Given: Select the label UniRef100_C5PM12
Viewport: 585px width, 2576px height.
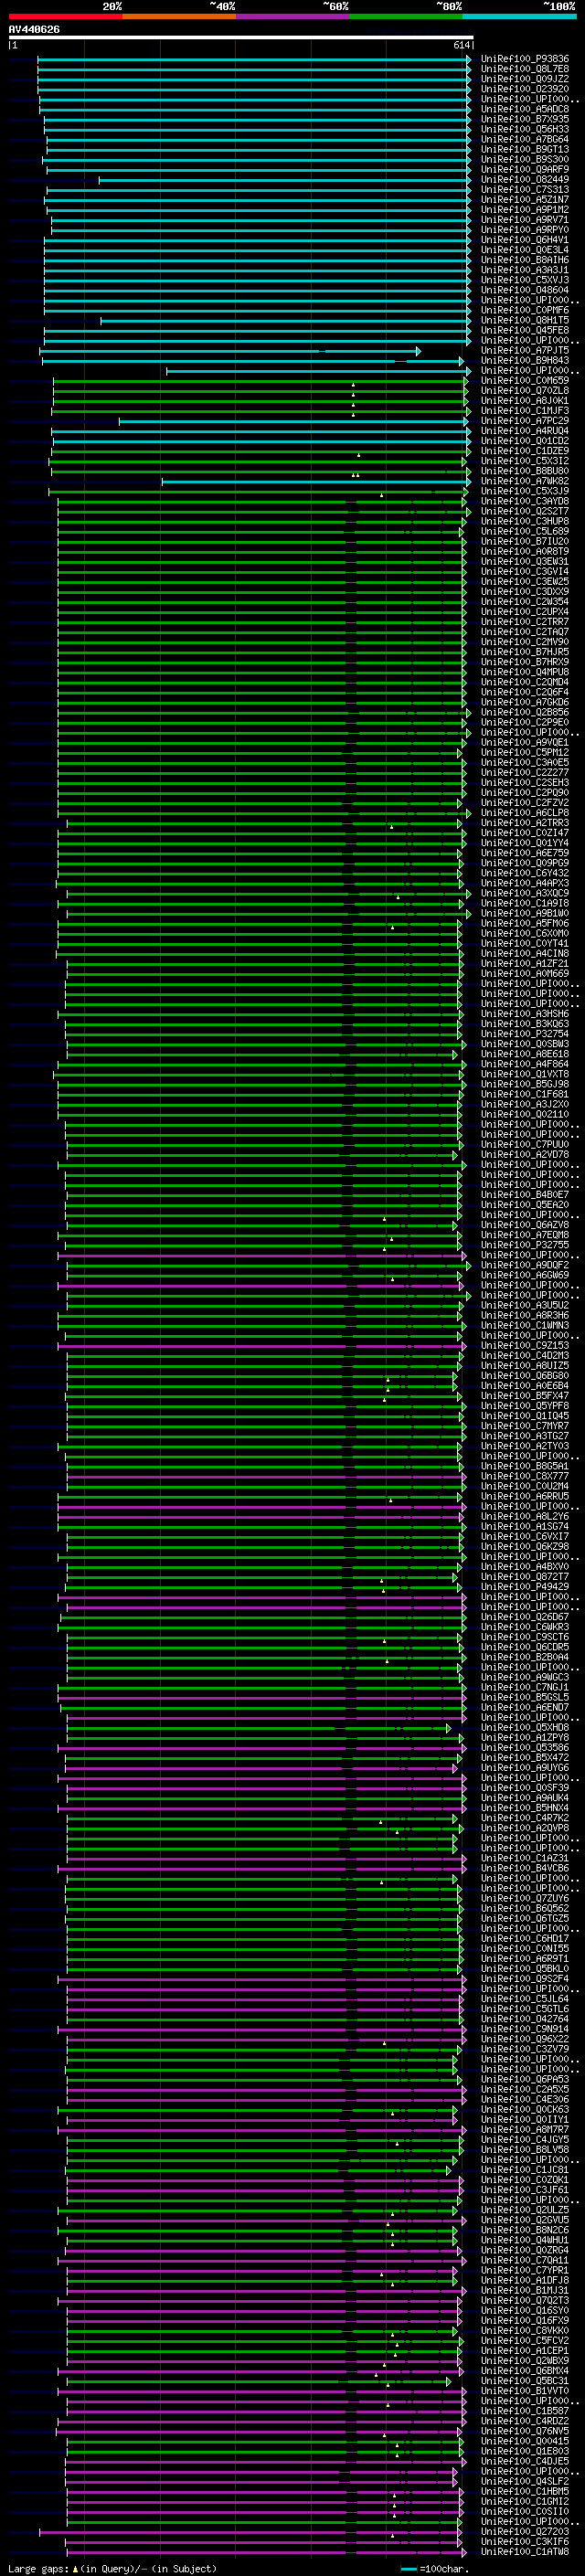Looking at the screenshot, I should (525, 752).
